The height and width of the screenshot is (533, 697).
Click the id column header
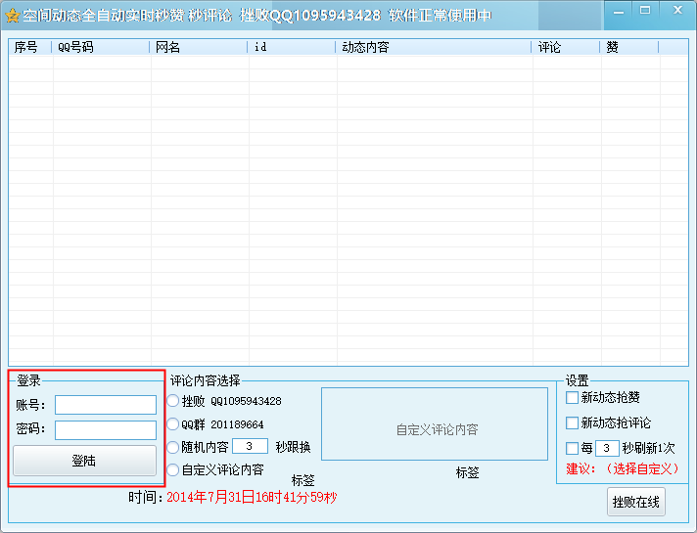pos(292,47)
